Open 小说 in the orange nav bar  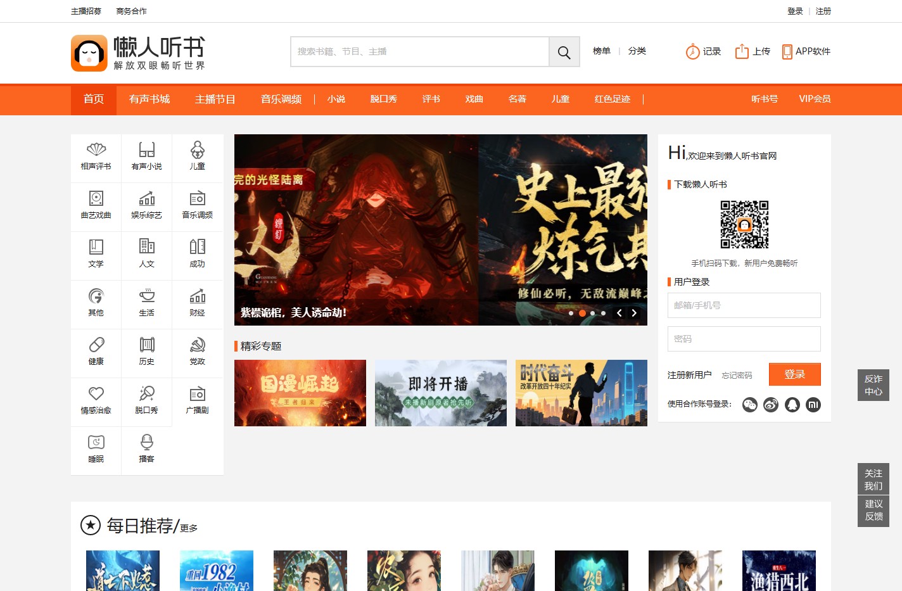point(336,99)
